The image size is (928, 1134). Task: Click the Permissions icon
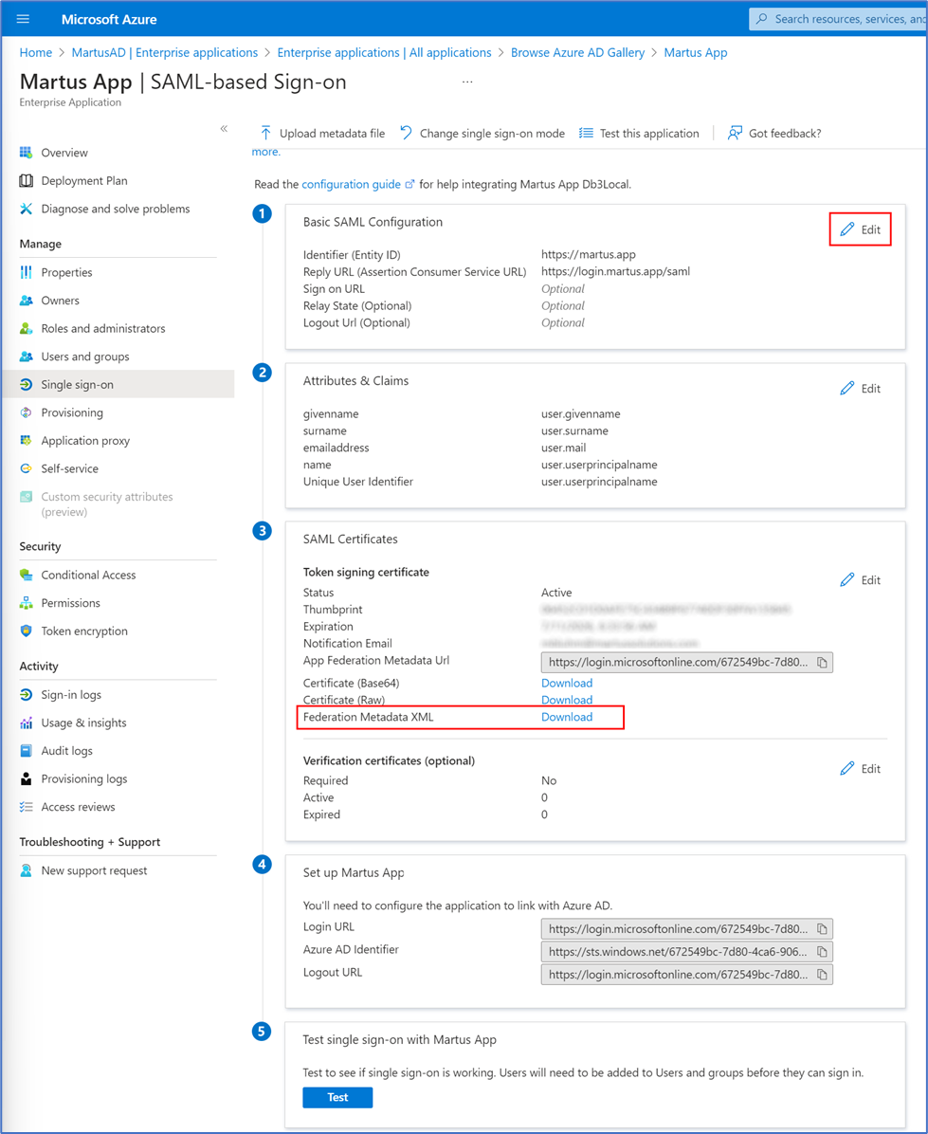point(26,603)
